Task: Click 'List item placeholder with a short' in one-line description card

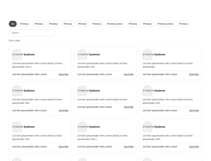Action: click(95, 107)
